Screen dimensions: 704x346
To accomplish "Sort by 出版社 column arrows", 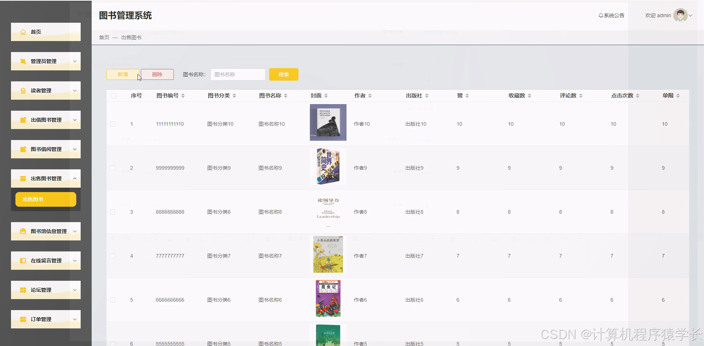I will pos(427,96).
